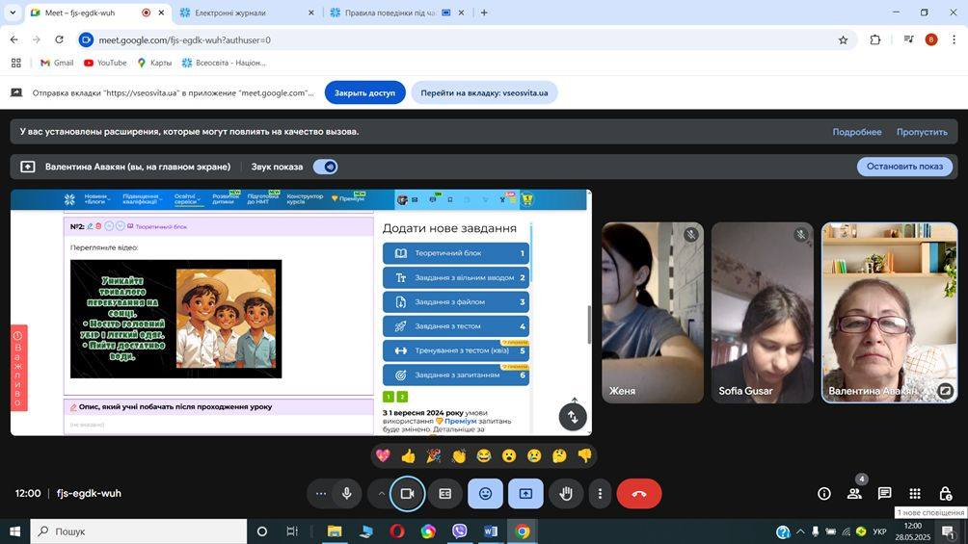Leave the call with red hang-up button
This screenshot has height=544, width=968.
(x=639, y=493)
